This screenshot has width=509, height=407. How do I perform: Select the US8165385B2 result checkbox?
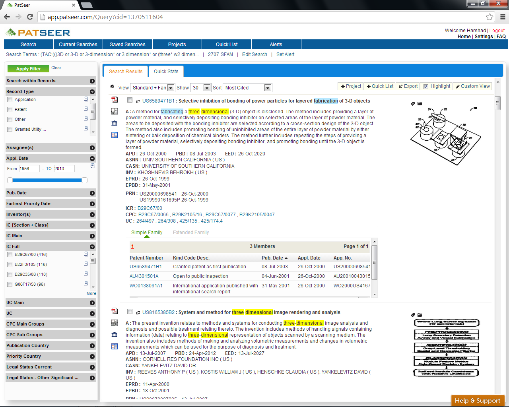coord(130,312)
